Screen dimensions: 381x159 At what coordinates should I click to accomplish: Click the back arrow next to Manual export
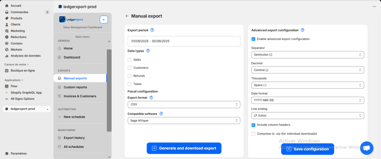127,16
